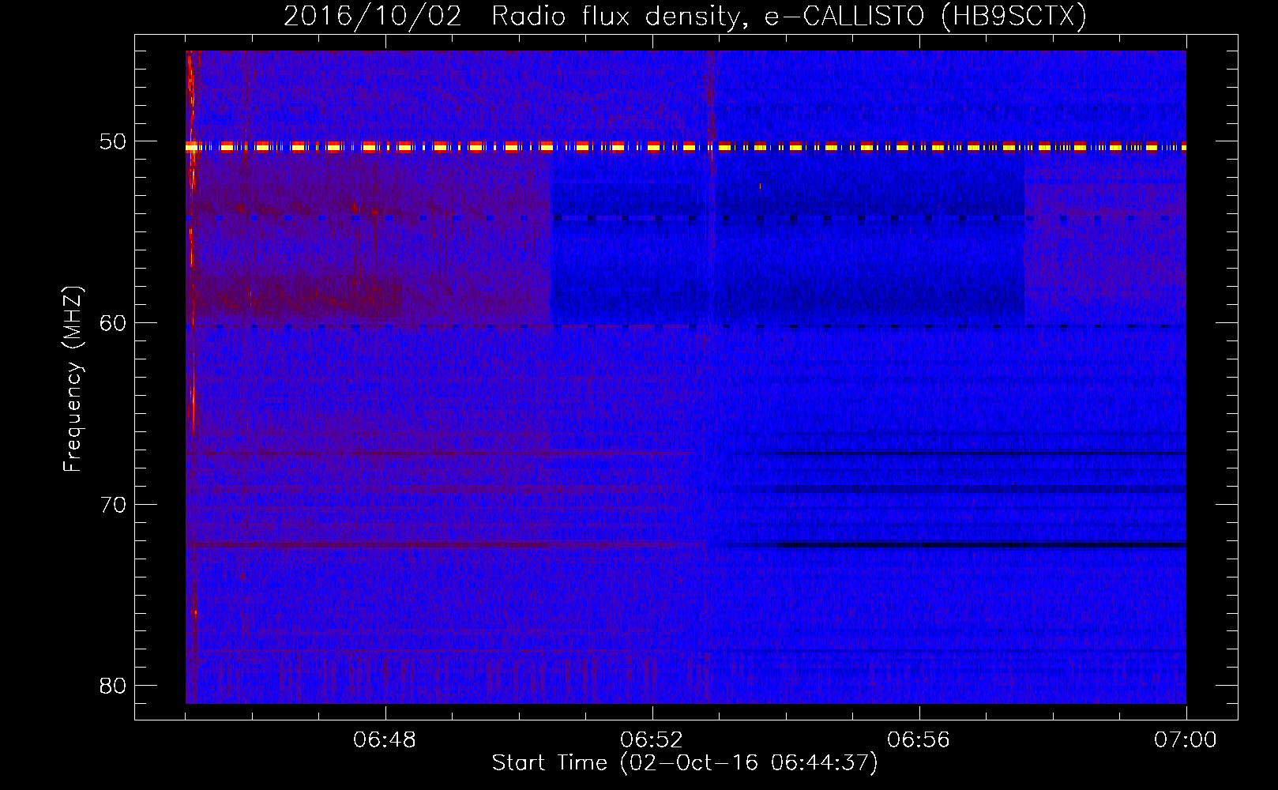Click the 'Frequency (MHZ)' axis label

[73, 379]
